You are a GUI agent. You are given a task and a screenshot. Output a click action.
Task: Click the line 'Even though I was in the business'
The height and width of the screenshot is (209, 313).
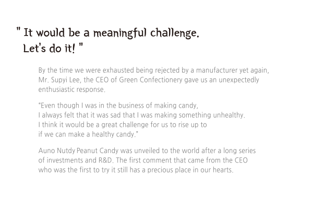coord(118,106)
